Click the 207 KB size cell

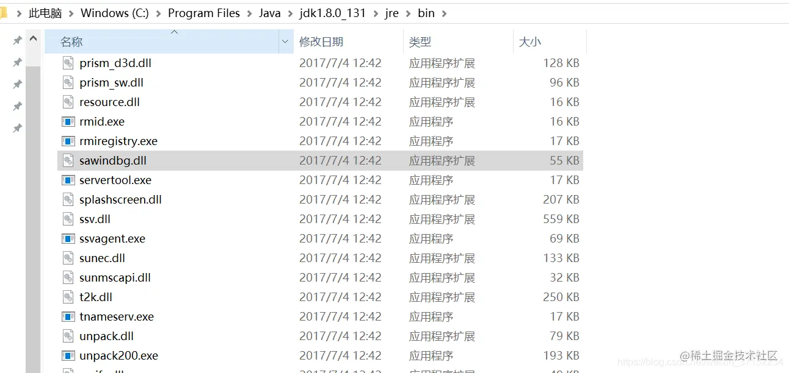[561, 199]
